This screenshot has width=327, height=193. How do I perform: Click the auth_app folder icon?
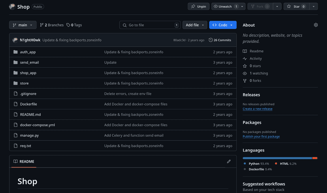(16, 52)
